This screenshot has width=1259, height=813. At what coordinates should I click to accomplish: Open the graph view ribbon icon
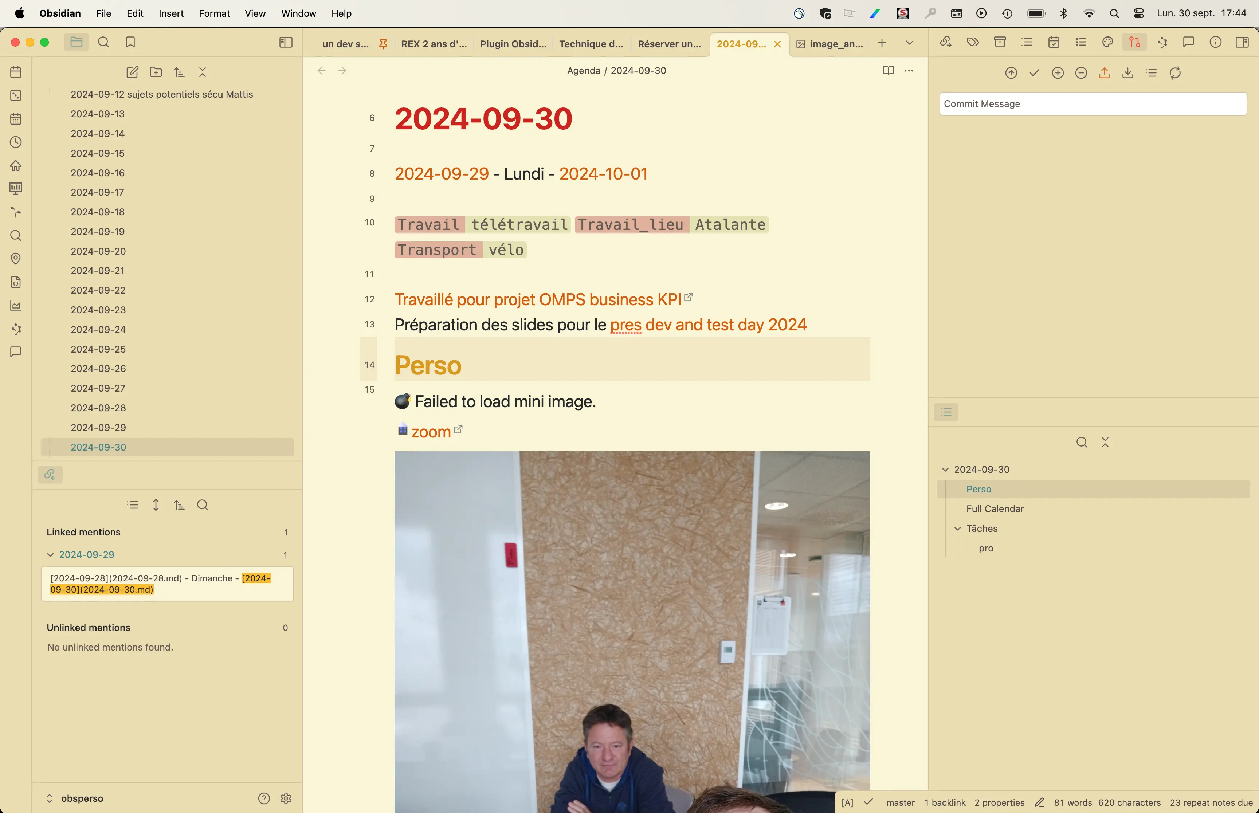(x=16, y=329)
